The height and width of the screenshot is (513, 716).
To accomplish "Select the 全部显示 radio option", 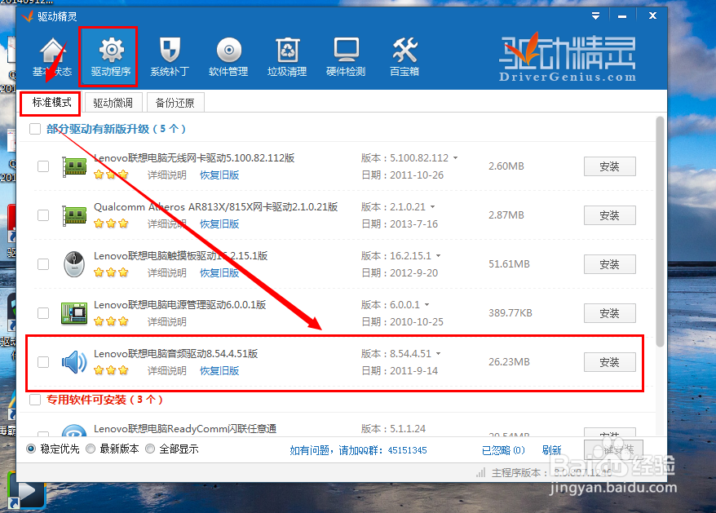I will click(x=150, y=449).
